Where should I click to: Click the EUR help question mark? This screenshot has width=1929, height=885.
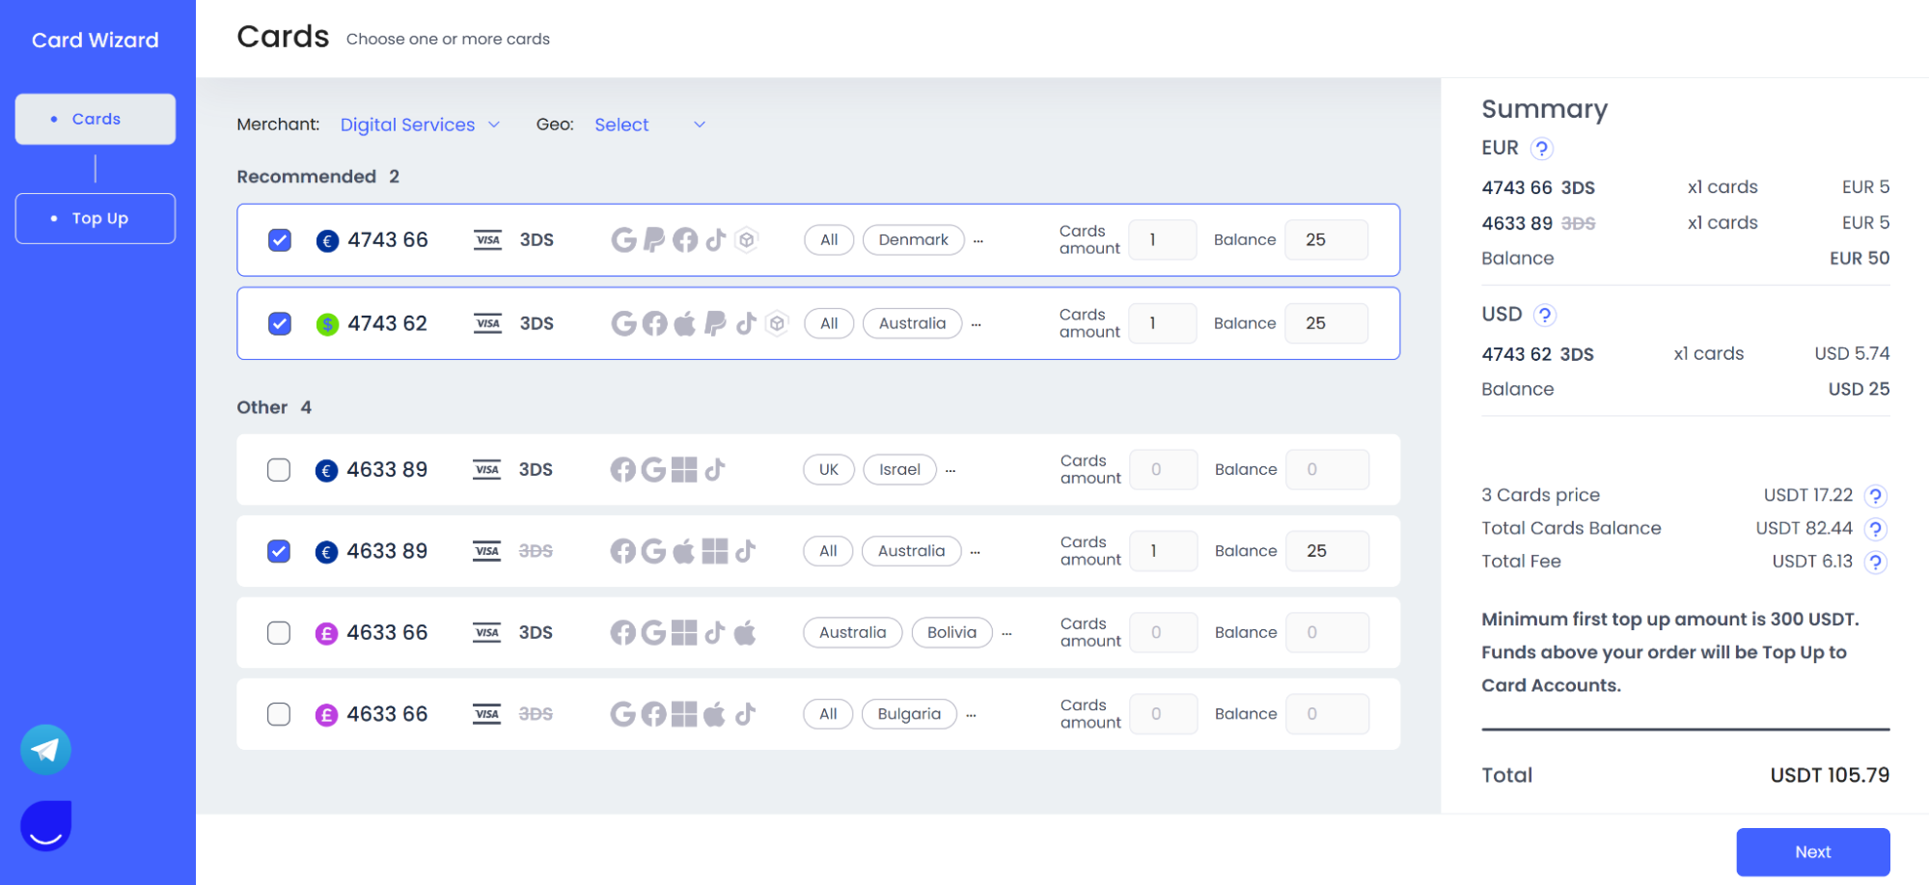(x=1542, y=149)
